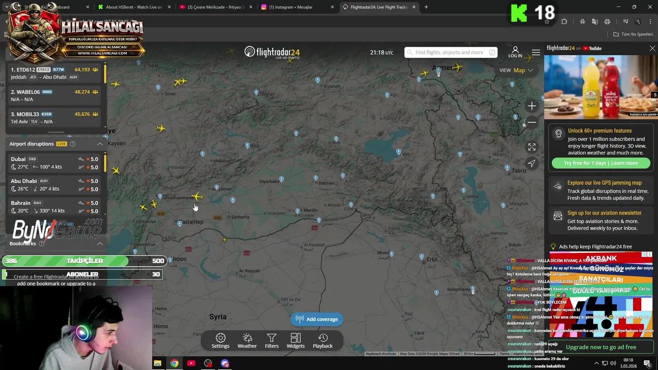This screenshot has height=370, width=658.
Task: Click Upgrade now to go ad free
Action: click(601, 347)
